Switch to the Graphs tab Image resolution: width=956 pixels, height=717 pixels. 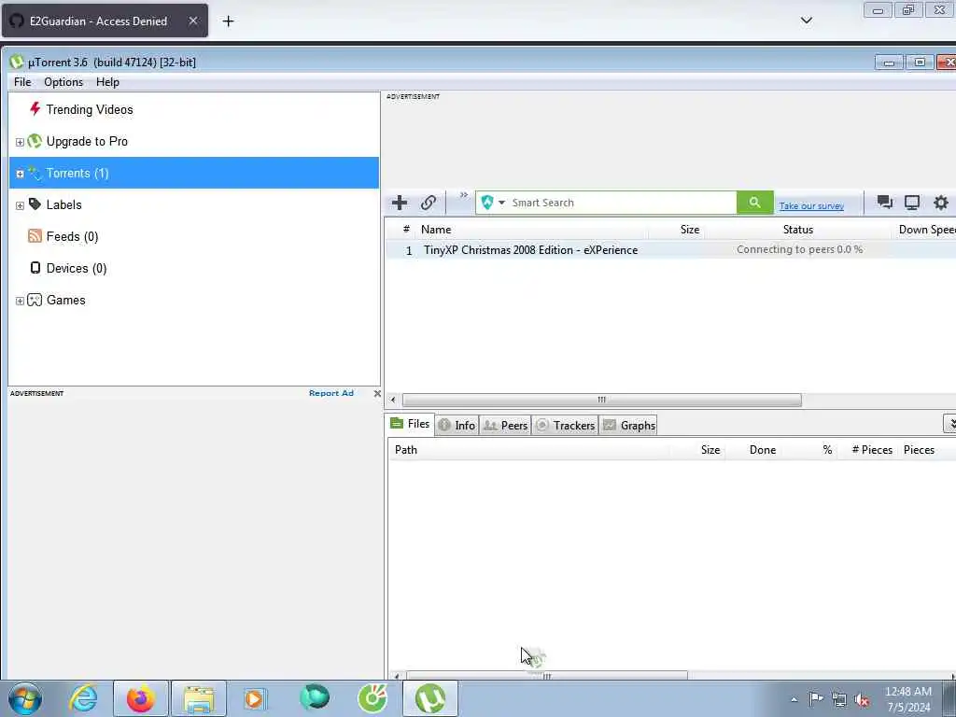point(628,425)
